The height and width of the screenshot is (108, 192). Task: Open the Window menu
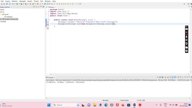coord(48,1)
